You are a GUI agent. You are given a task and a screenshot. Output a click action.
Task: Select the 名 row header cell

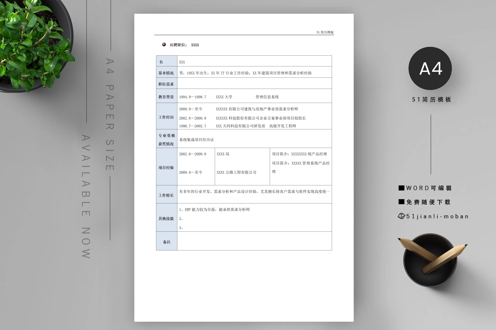tap(167, 61)
